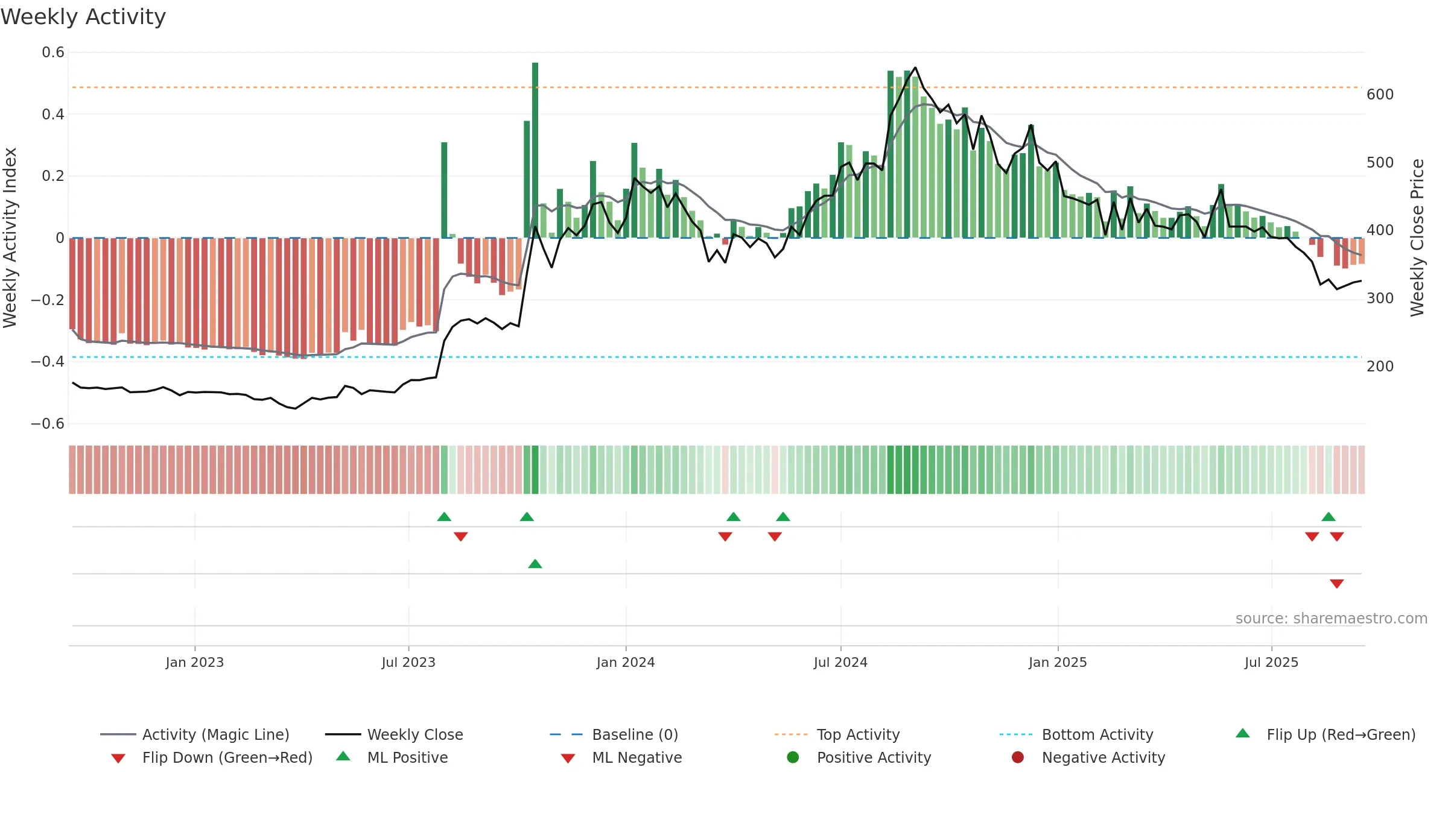Click the Jan 2023 x-axis label
This screenshot has width=1448, height=814.
[x=195, y=662]
